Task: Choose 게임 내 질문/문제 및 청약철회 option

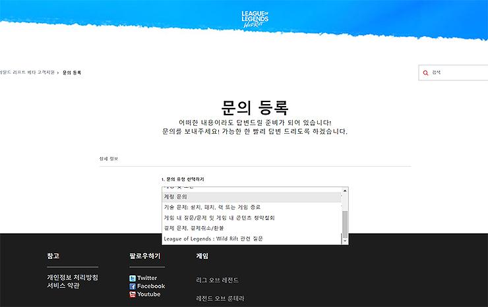Action: tap(251, 217)
